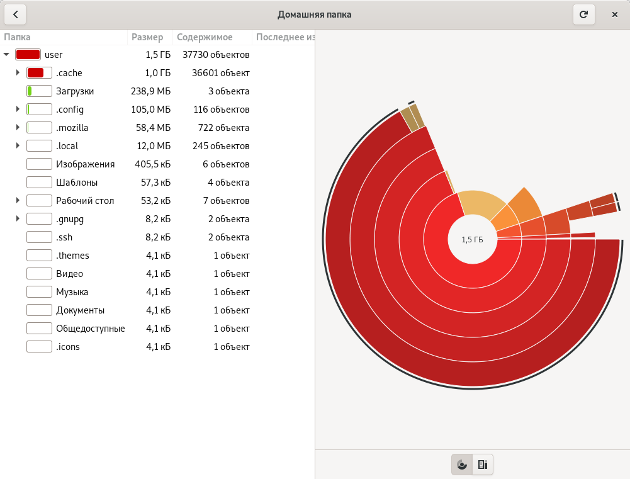Sort by the Содержимое column header
Screen dimensions: 630x479
point(205,37)
